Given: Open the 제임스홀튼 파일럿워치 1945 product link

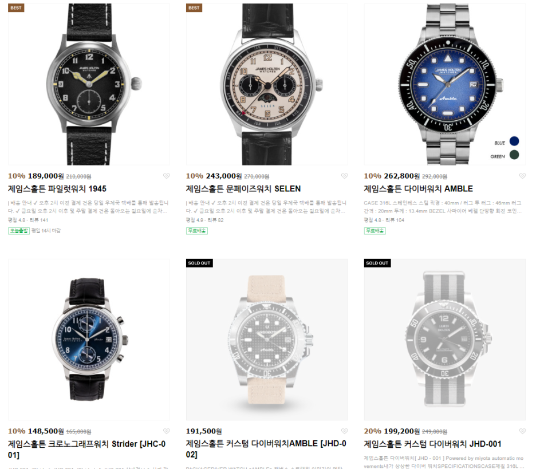Looking at the screenshot, I should coord(57,189).
